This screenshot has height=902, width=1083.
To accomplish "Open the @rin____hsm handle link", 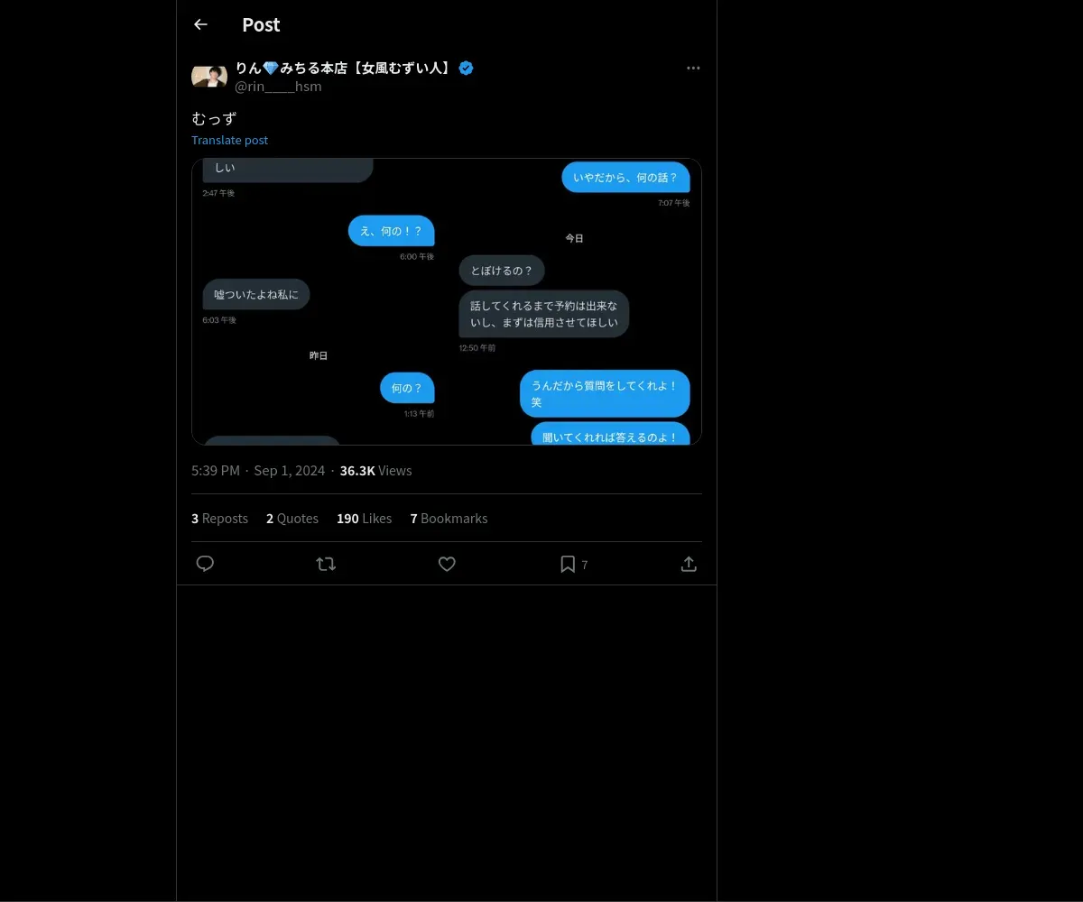I will click(x=278, y=87).
